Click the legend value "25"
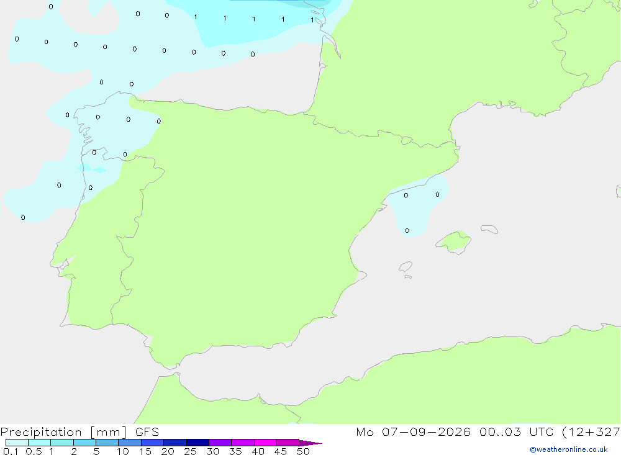The image size is (621, 455). (190, 451)
